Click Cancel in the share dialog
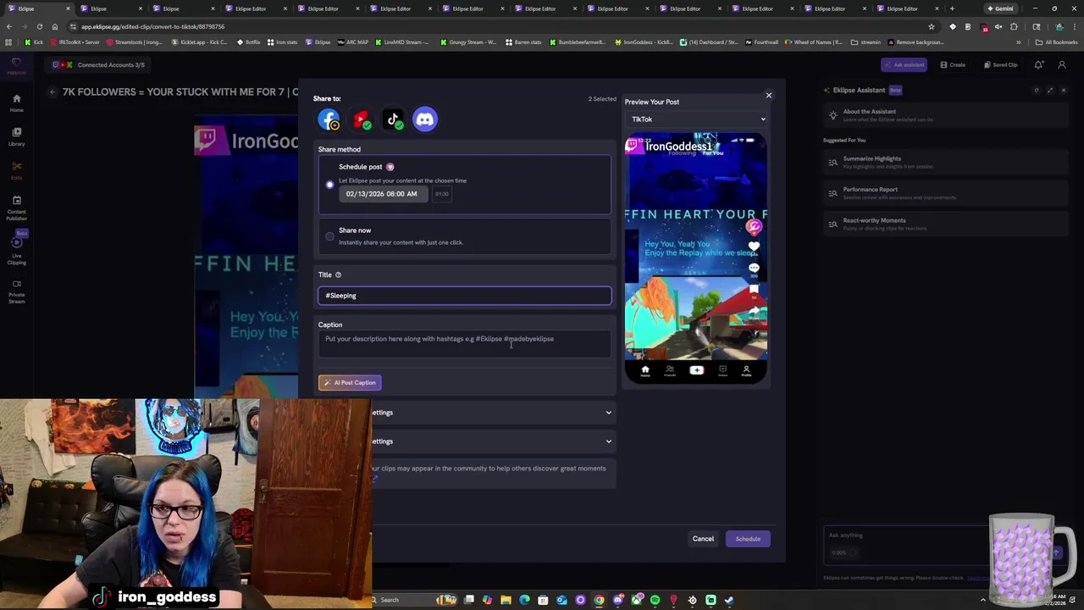This screenshot has width=1084, height=610. click(x=703, y=539)
